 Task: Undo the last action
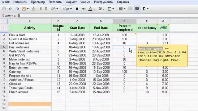click(x=11, y=9)
